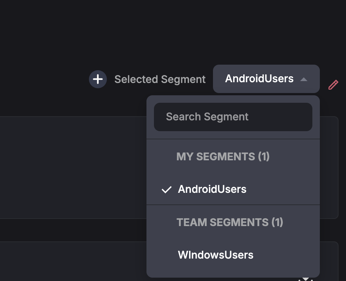Click the Search Segment field
Viewport: 346px width, 281px height.
(233, 117)
